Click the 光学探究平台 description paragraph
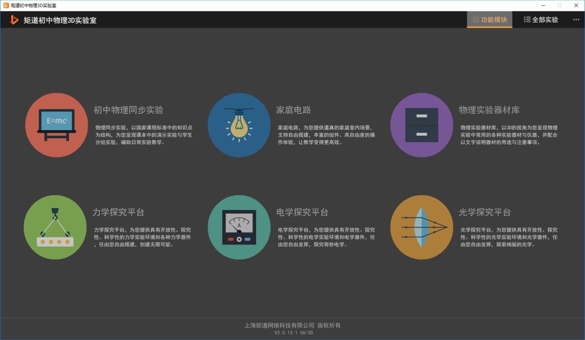The height and width of the screenshot is (340, 585). click(509, 237)
